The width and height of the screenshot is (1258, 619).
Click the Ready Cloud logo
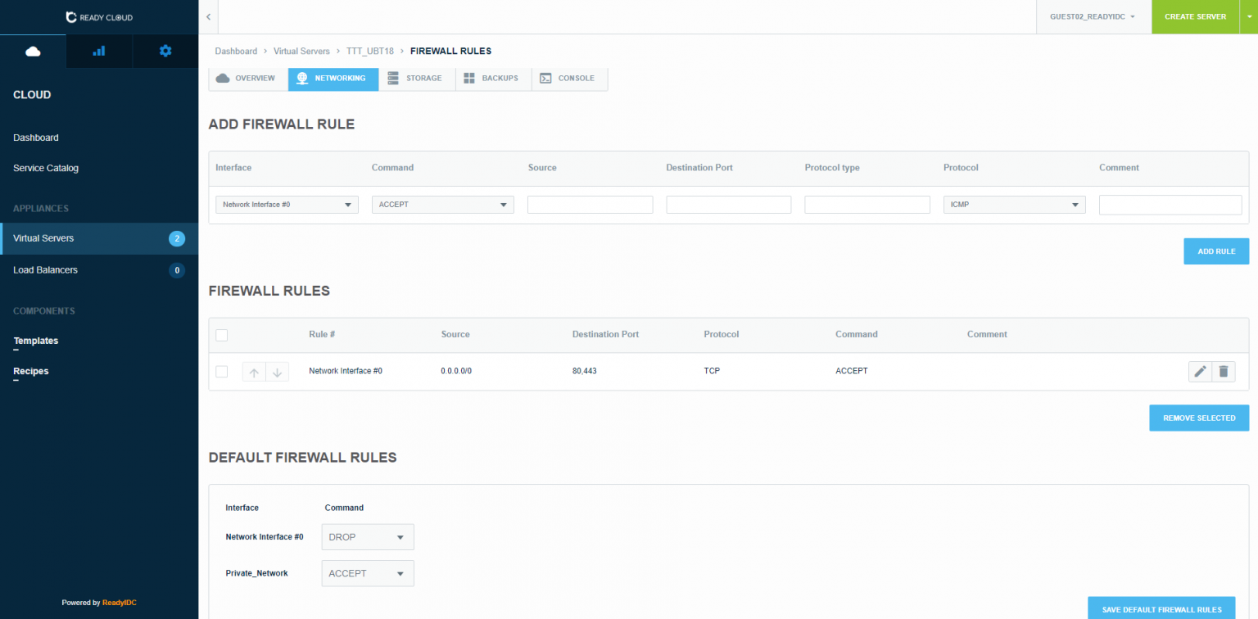99,17
